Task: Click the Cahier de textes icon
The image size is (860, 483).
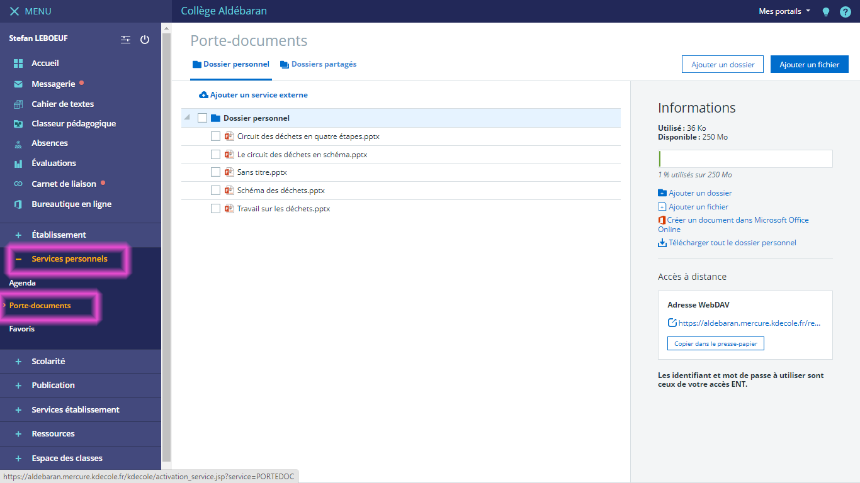Action: 18,104
